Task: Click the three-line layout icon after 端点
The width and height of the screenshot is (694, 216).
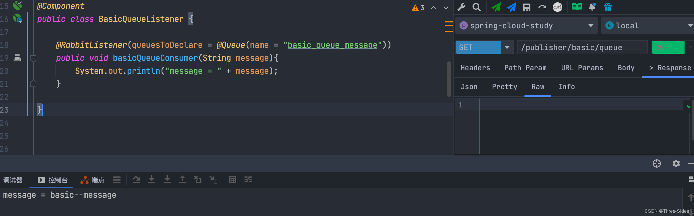Action: 117,180
